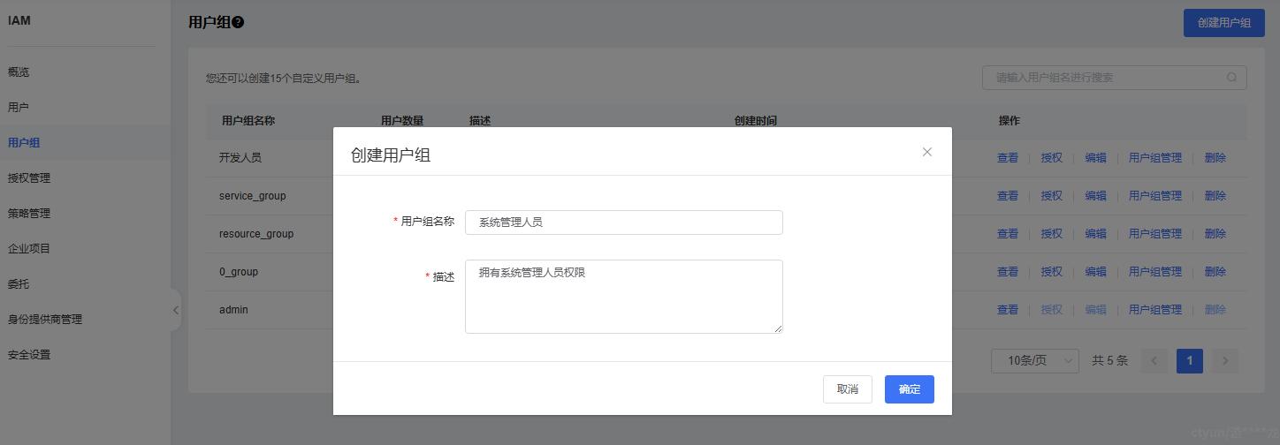This screenshot has height=445, width=1280.
Task: Open 授权管理 in the sidebar
Action: pos(29,178)
